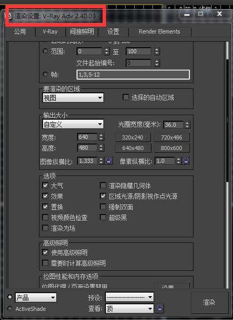The width and height of the screenshot is (233, 320).
Task: Click the 高度 field showing 480
Action: click(x=88, y=148)
